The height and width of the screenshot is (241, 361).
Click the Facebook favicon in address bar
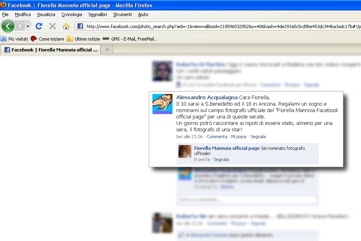pos(80,26)
